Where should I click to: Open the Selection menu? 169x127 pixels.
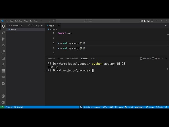point(19,21)
